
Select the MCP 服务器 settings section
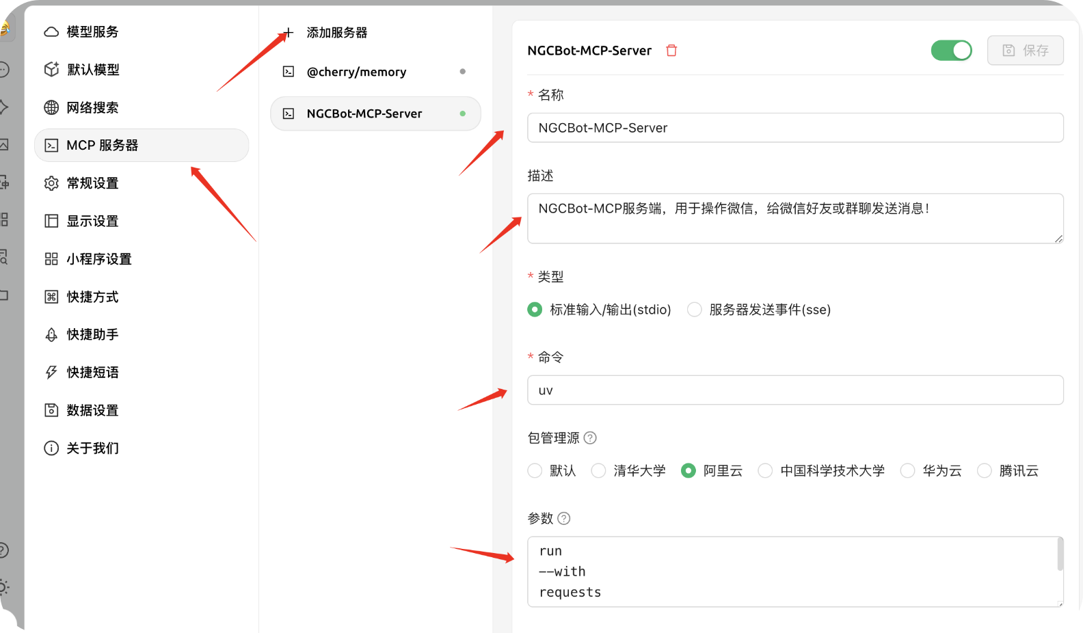[x=142, y=145]
